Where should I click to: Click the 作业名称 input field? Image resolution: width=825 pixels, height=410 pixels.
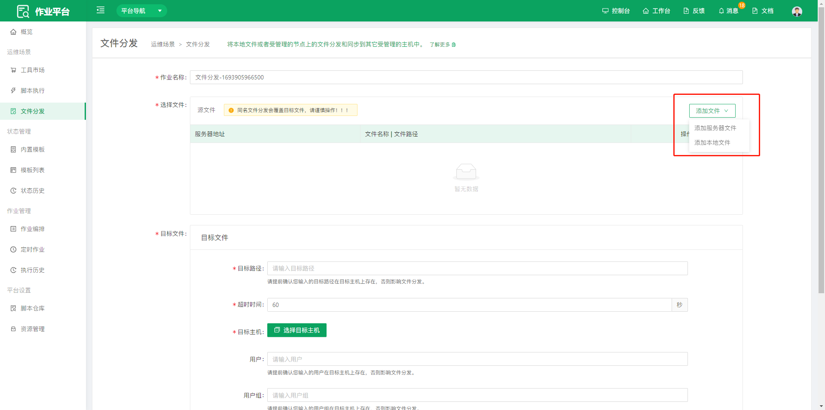(466, 77)
